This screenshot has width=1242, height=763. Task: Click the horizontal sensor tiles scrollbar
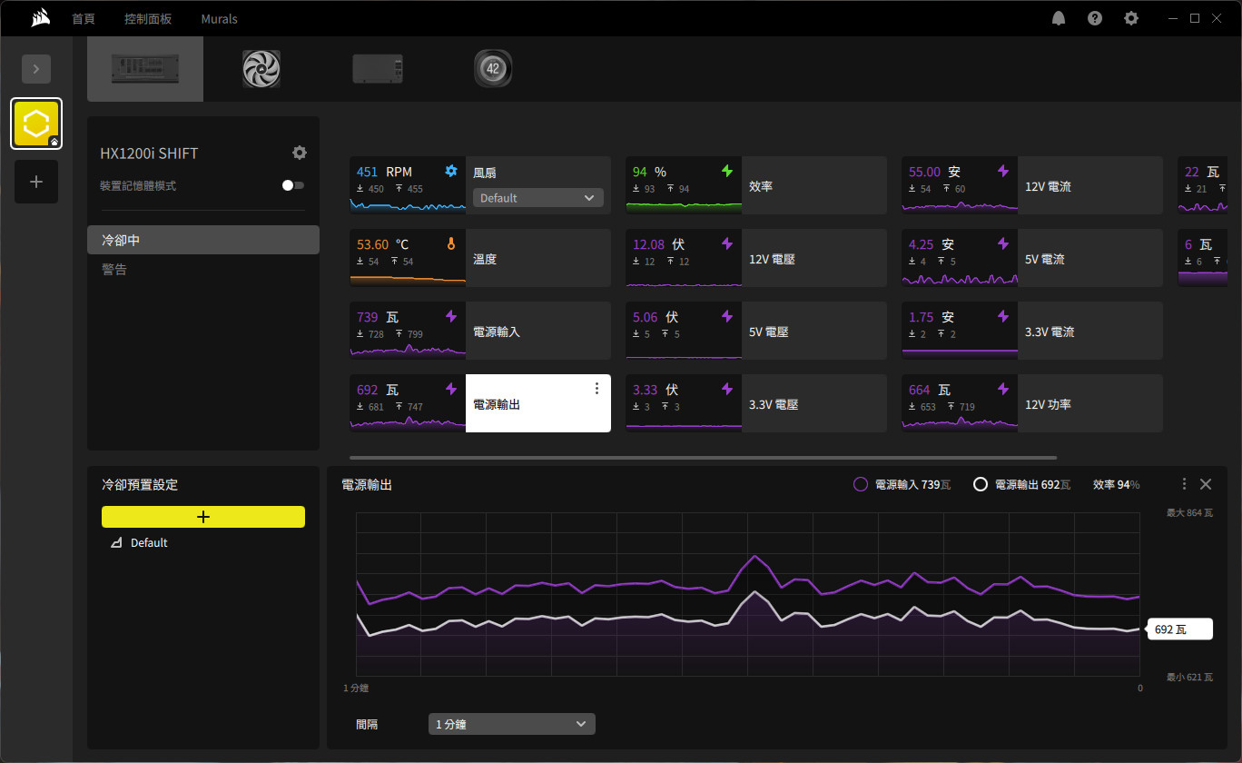click(x=703, y=458)
